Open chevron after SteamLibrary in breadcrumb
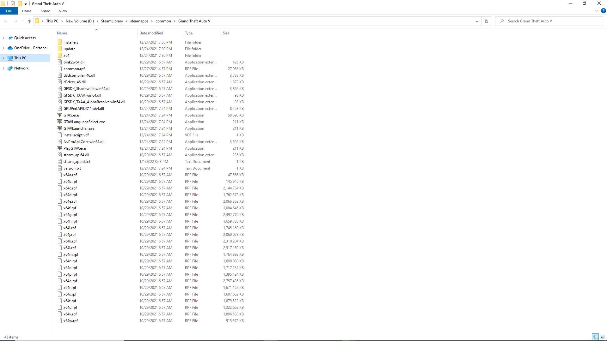 (126, 21)
